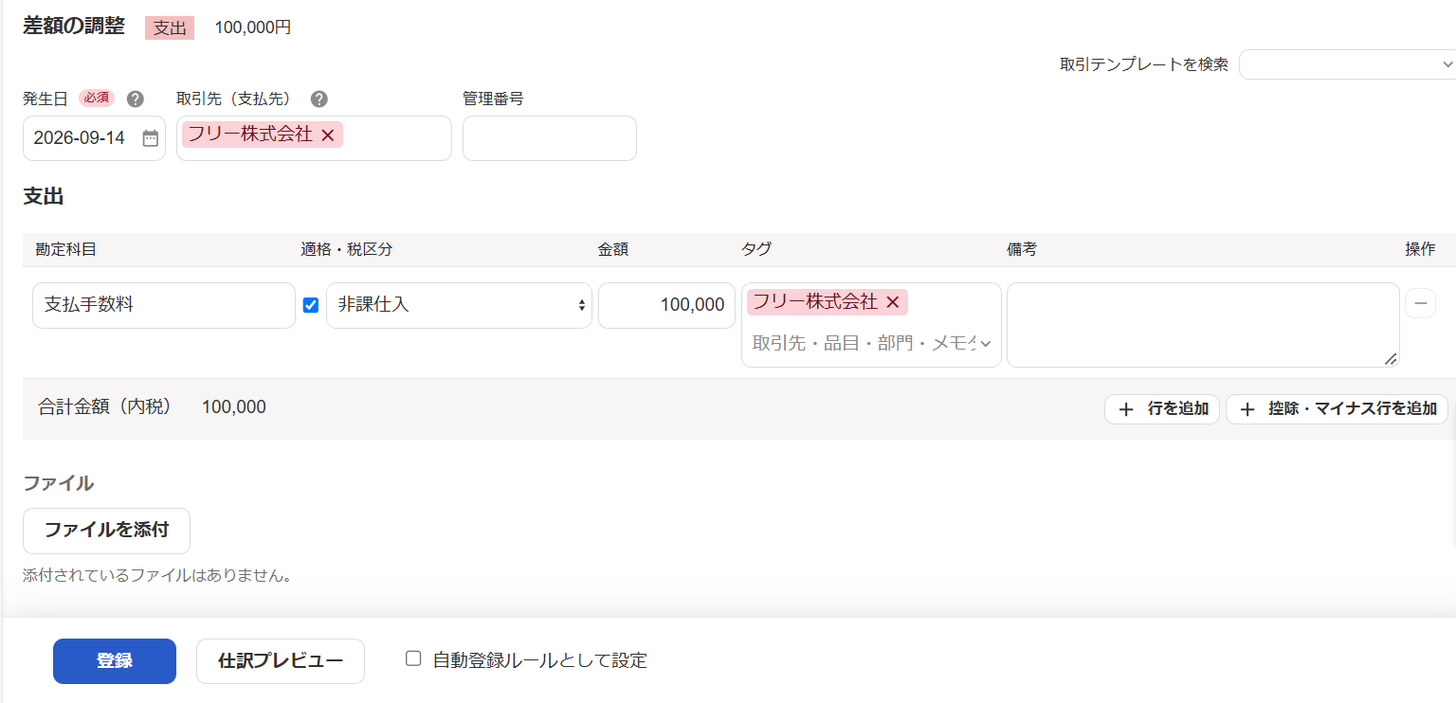This screenshot has width=1456, height=703.
Task: Toggle the 適格 checkbox for 支払手数料 row
Action: (310, 305)
